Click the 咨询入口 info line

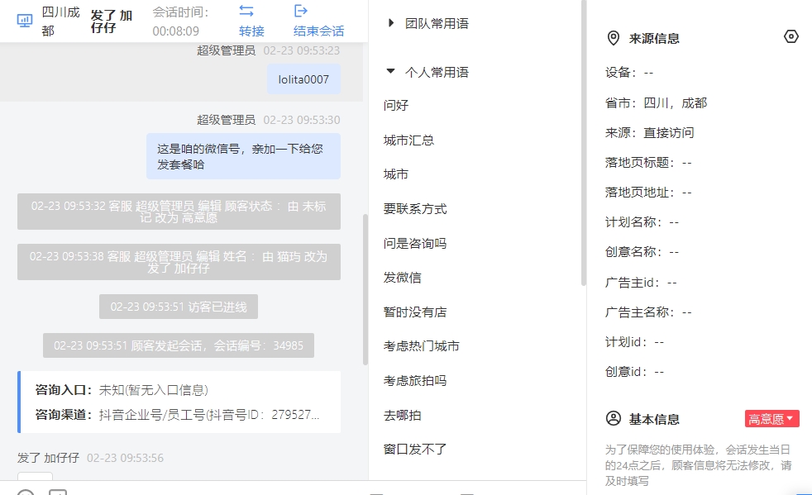point(122,390)
